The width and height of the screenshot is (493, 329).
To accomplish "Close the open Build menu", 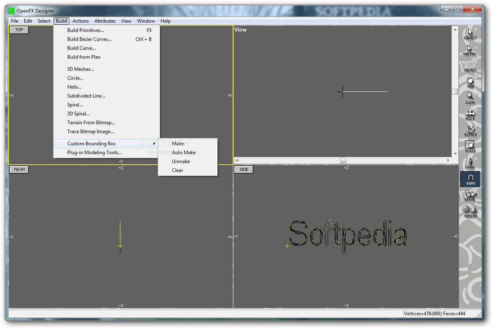I will pyautogui.click(x=61, y=21).
